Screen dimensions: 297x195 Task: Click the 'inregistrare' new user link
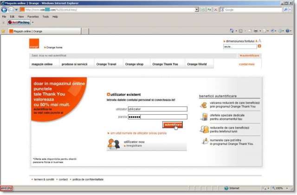click(x=134, y=145)
